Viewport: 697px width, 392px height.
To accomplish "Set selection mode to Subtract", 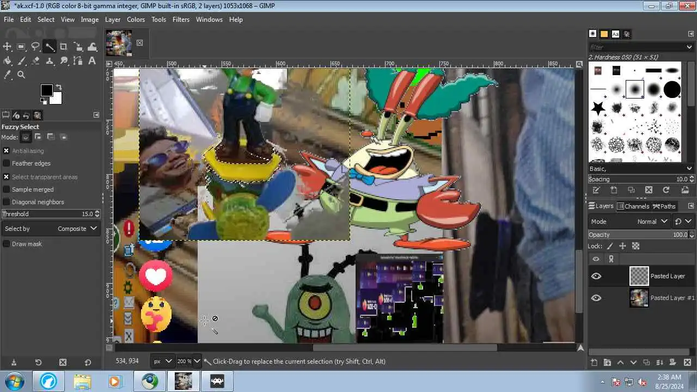I will 51,137.
